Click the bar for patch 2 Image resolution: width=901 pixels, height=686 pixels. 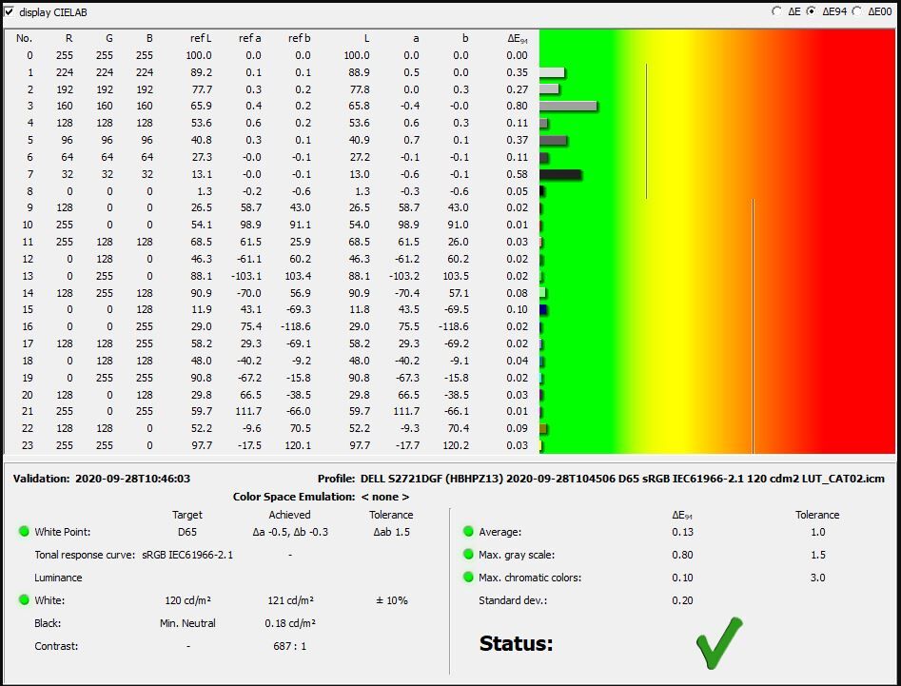(549, 89)
